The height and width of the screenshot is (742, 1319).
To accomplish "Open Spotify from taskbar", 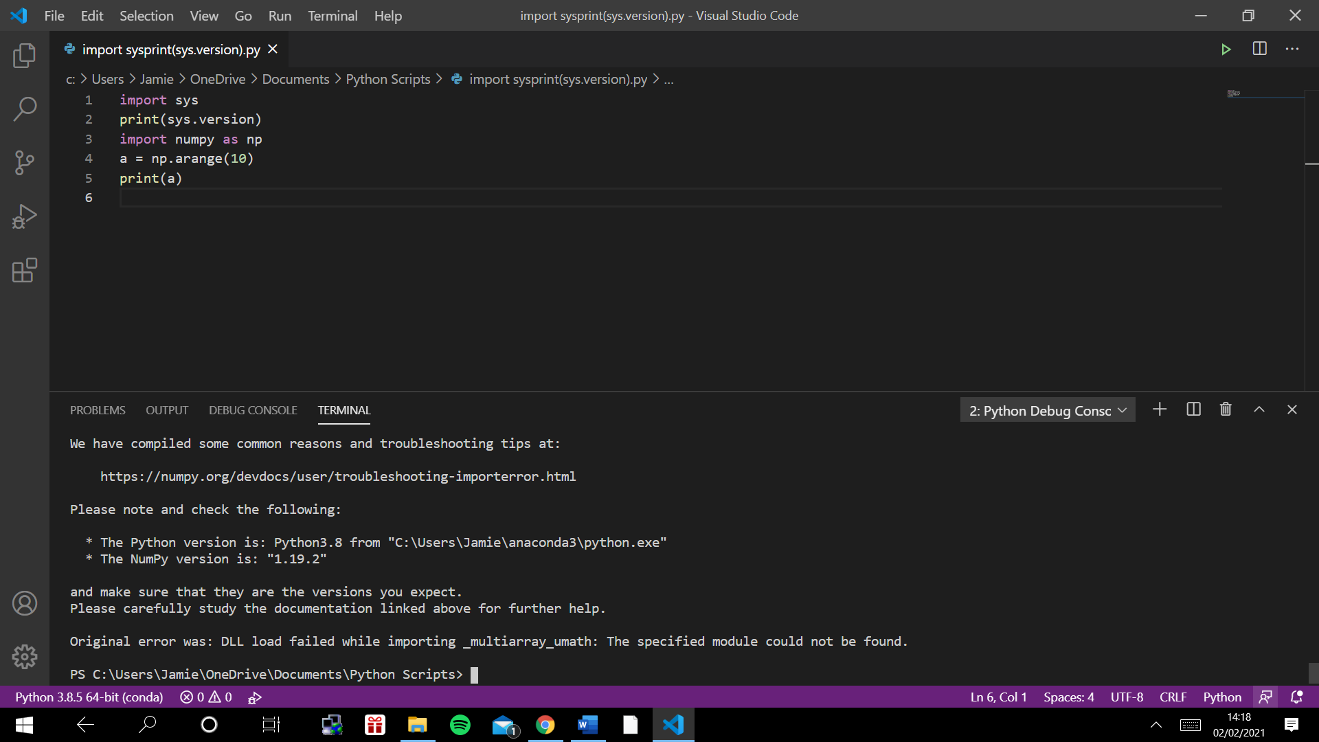I will [x=460, y=725].
